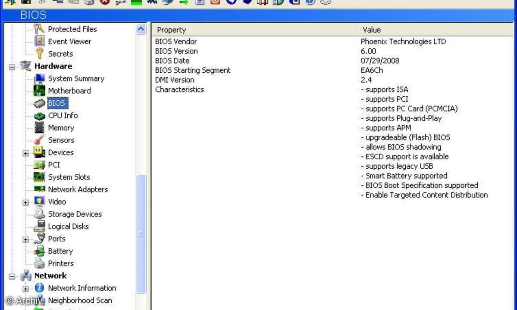517x310 pixels.
Task: Expand the Ports tree node
Action: click(x=26, y=239)
